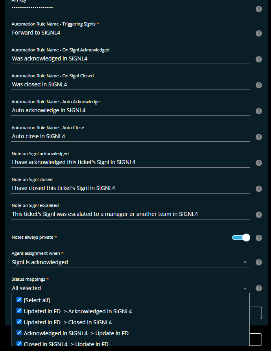Edit the Auto close in SIGNL4 field
The image size is (271, 351).
pyautogui.click(x=130, y=136)
